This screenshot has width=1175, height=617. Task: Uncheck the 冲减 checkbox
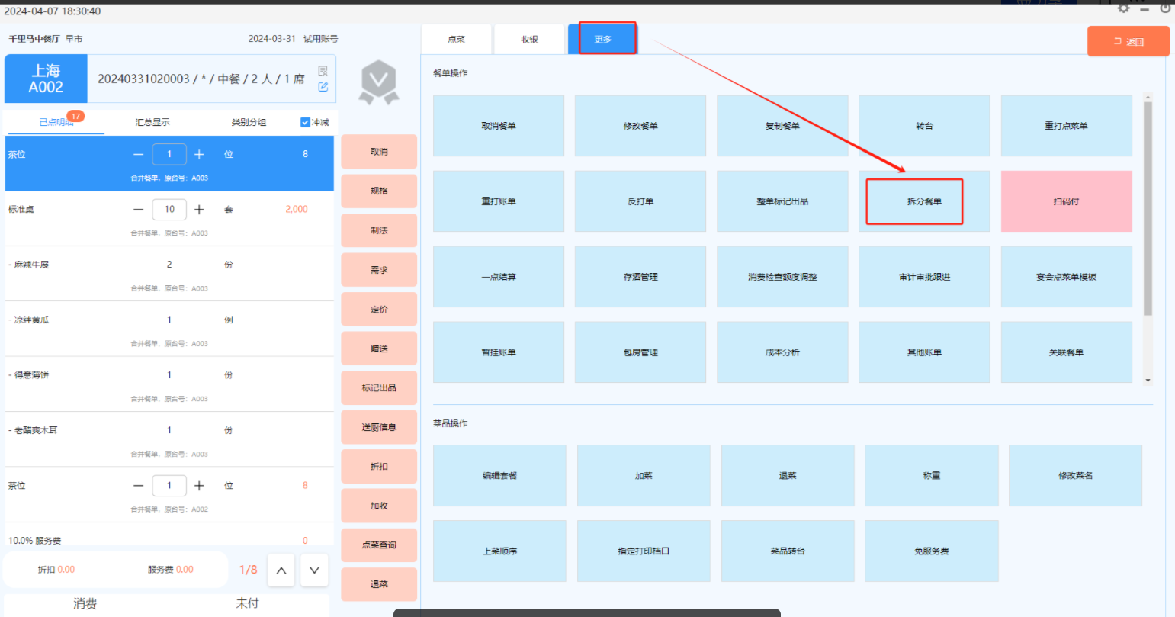(x=306, y=122)
